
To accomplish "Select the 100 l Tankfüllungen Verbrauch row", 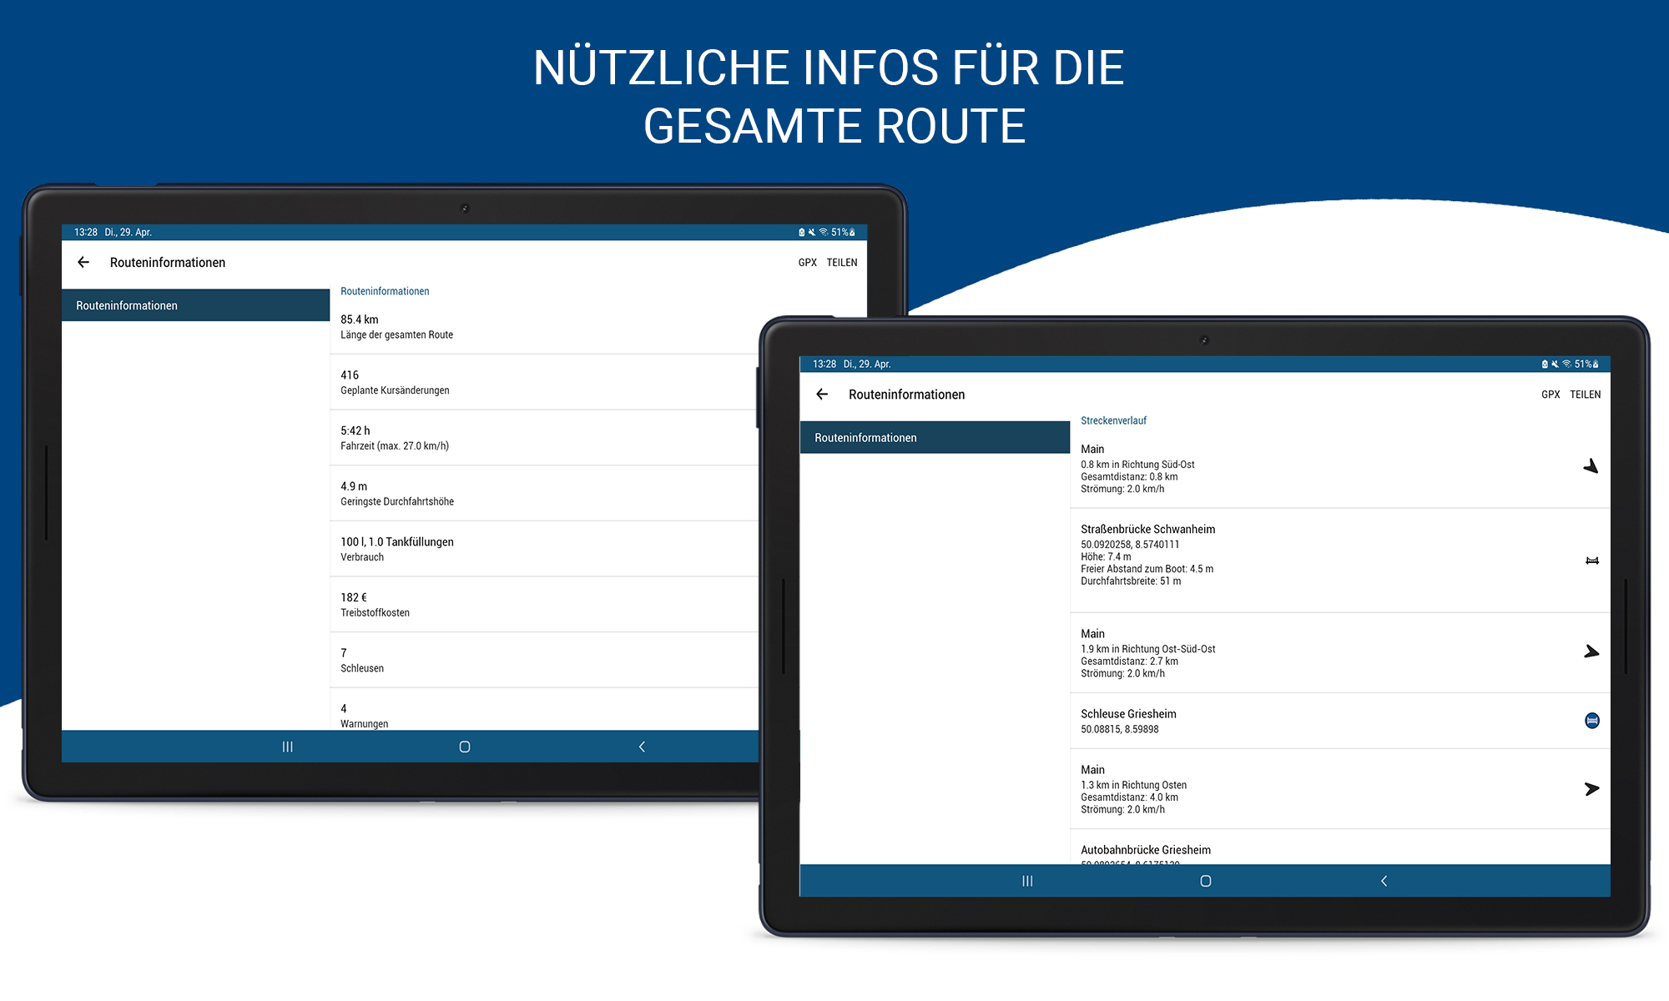I will (x=544, y=549).
